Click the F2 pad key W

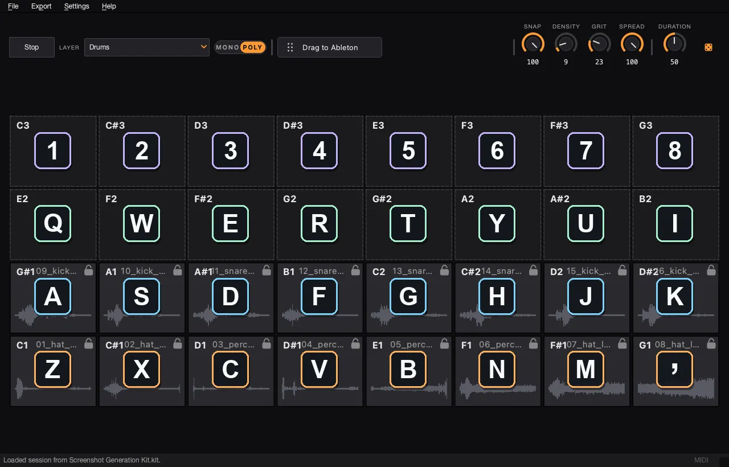click(142, 224)
